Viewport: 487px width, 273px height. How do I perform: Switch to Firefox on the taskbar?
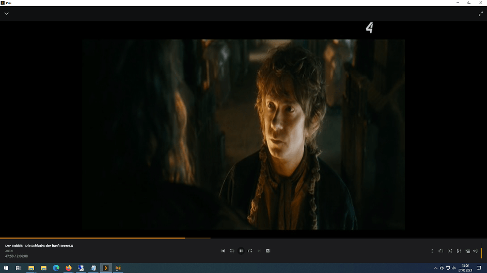point(68,268)
